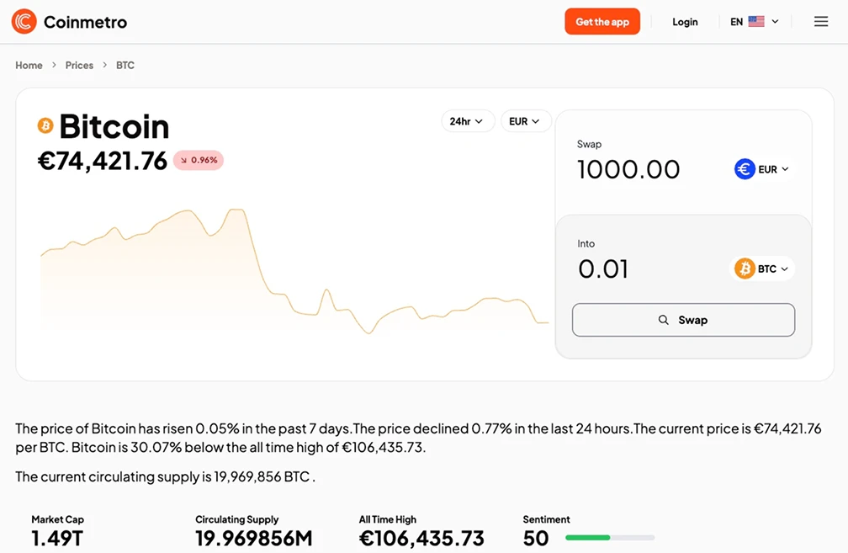Click the Login link
The width and height of the screenshot is (848, 553).
(x=685, y=21)
